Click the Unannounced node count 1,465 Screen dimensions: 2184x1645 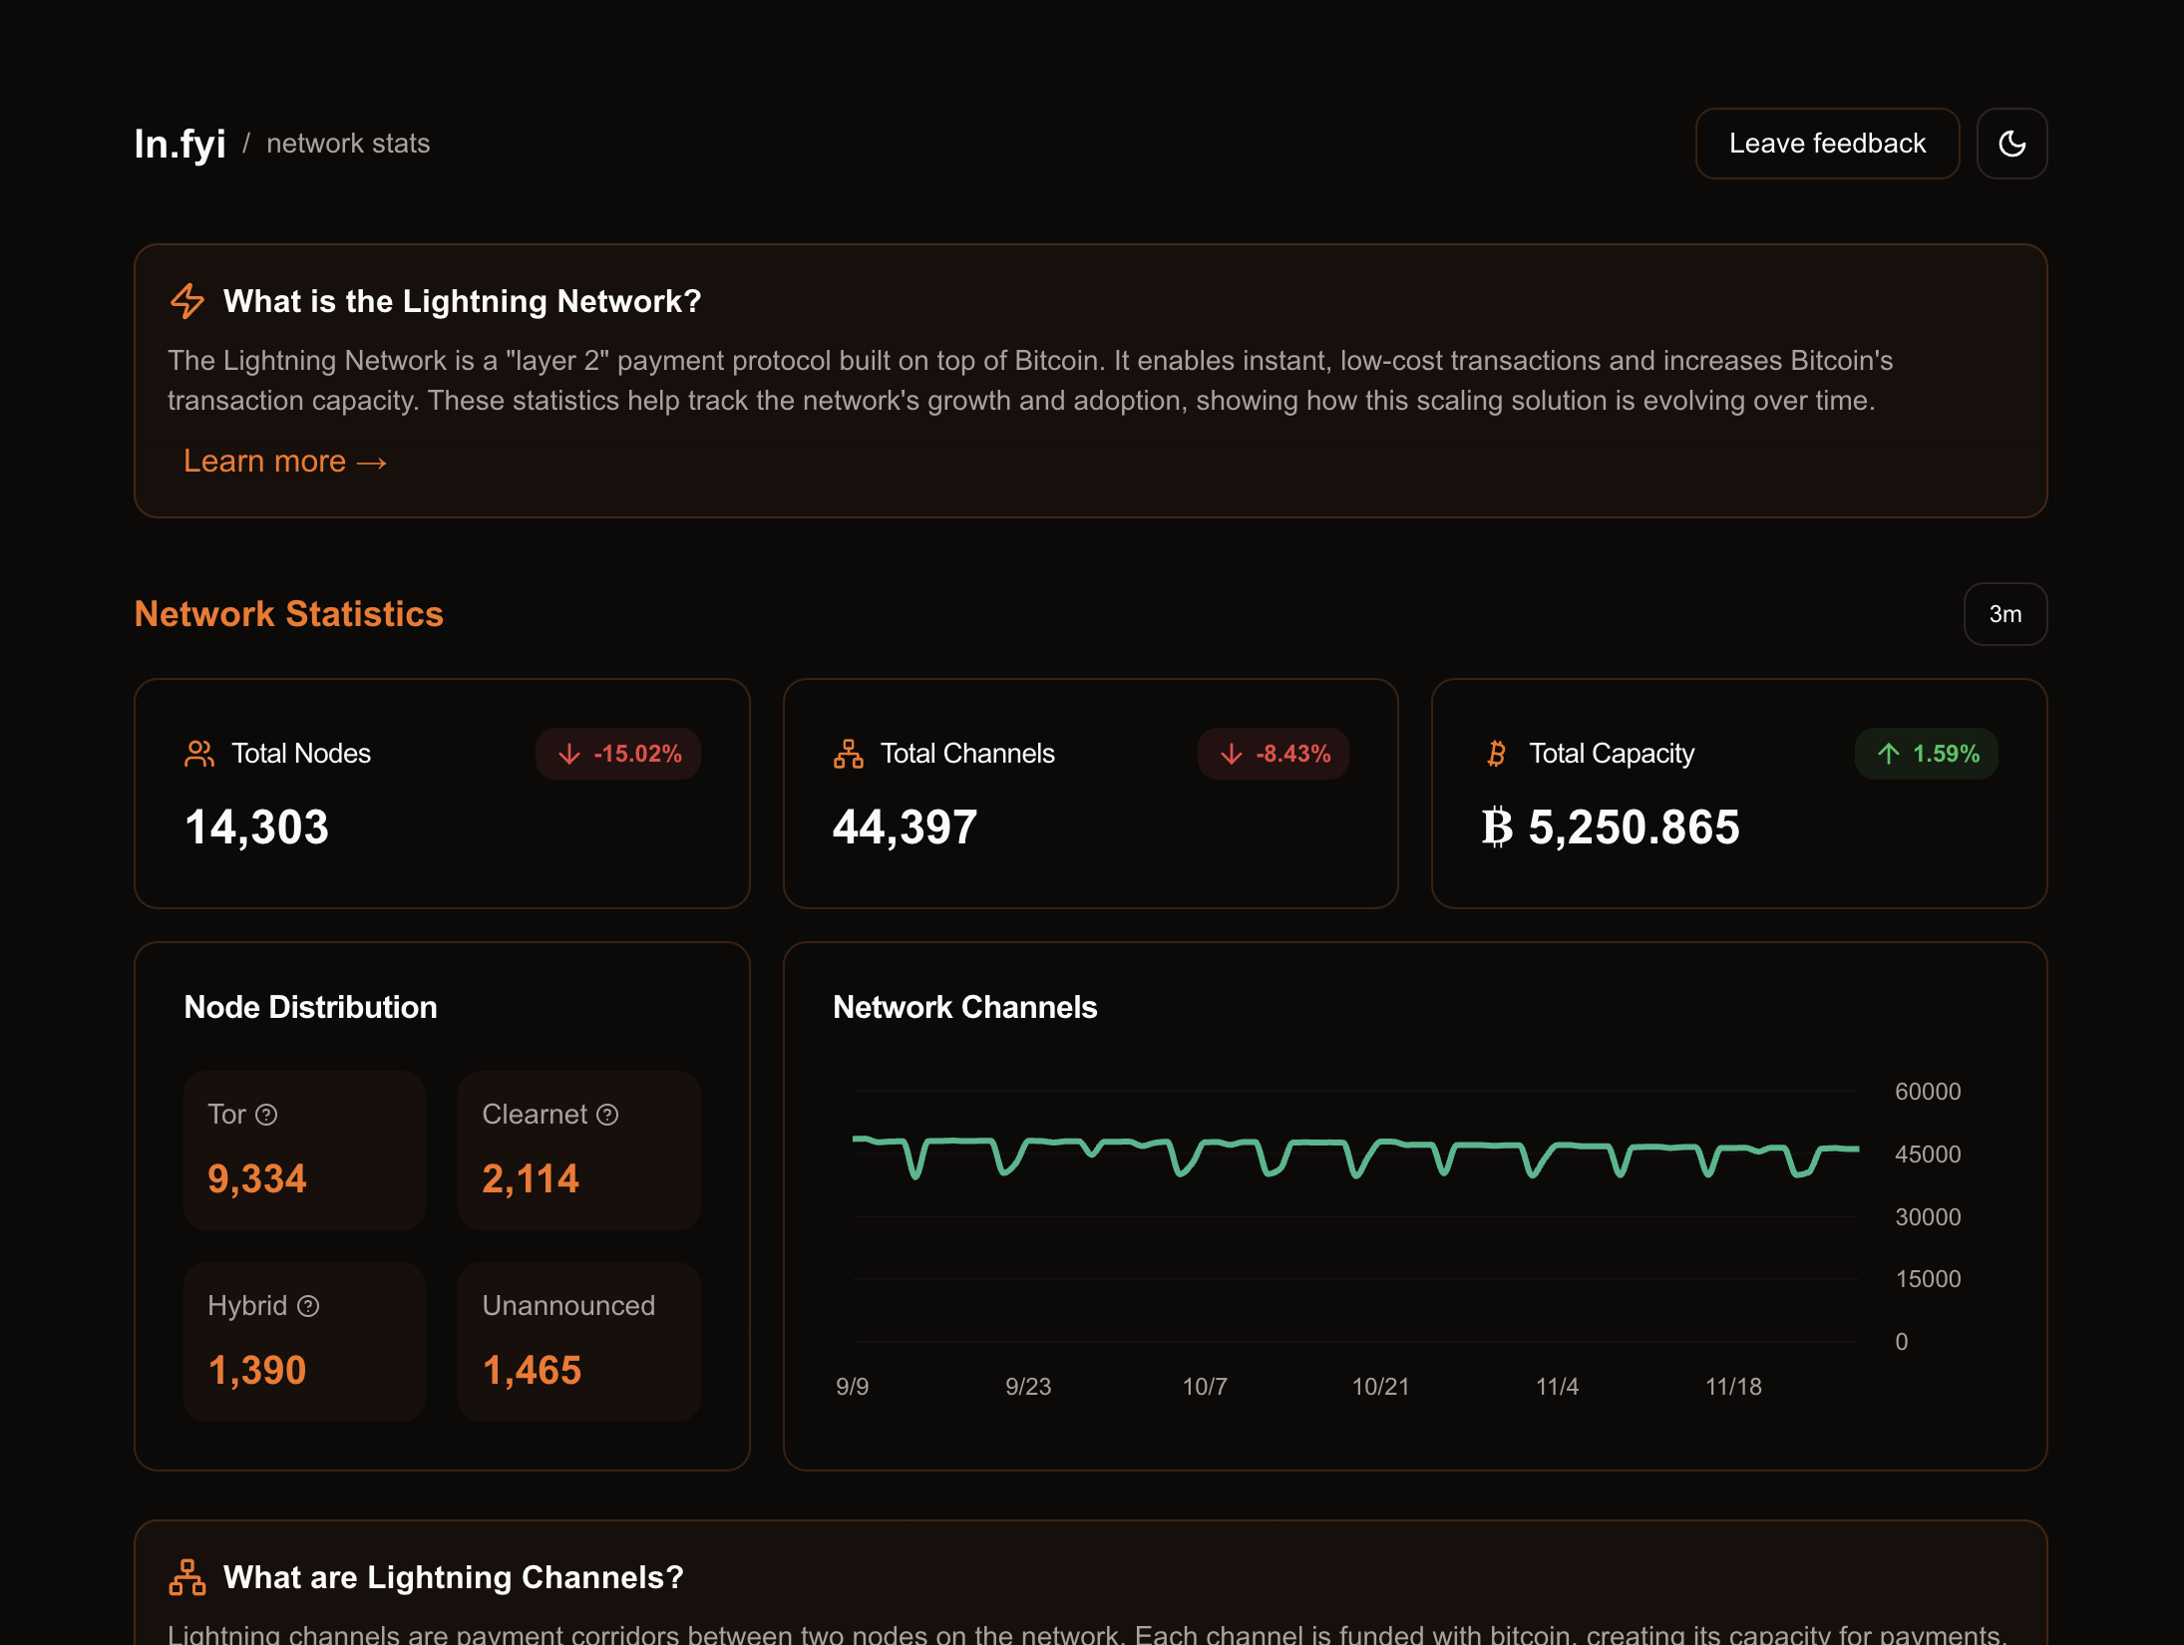(x=532, y=1370)
